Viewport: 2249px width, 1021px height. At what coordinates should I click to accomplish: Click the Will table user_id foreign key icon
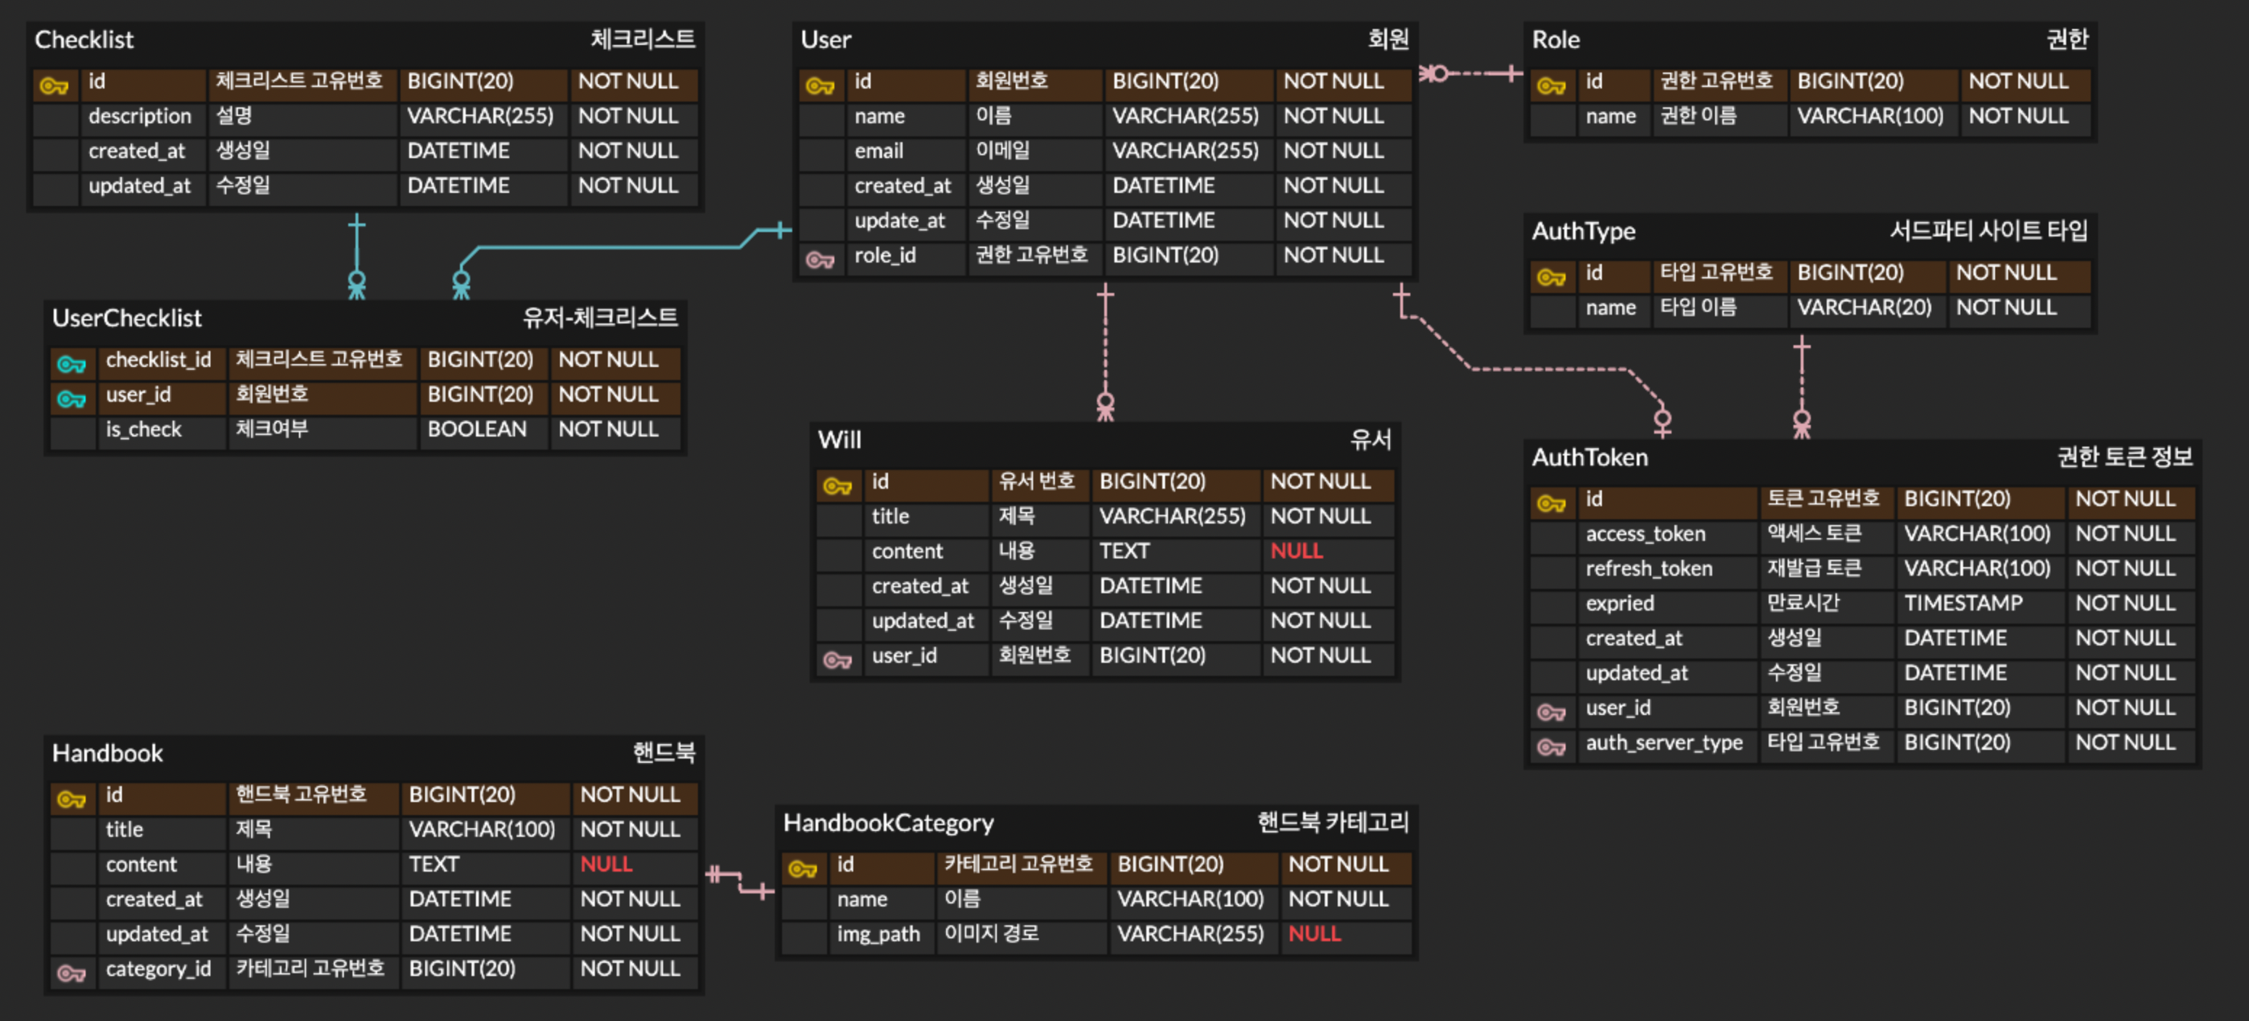837,659
